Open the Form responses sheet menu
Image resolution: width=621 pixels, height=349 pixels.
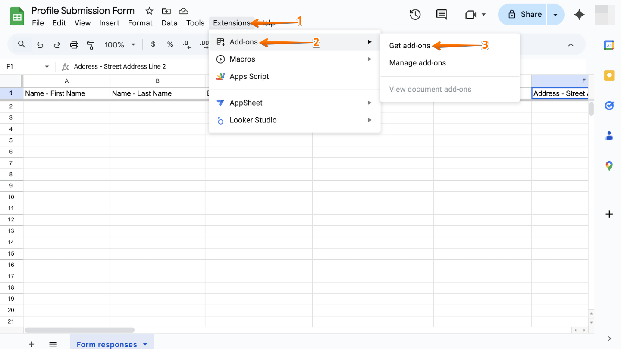click(x=145, y=344)
